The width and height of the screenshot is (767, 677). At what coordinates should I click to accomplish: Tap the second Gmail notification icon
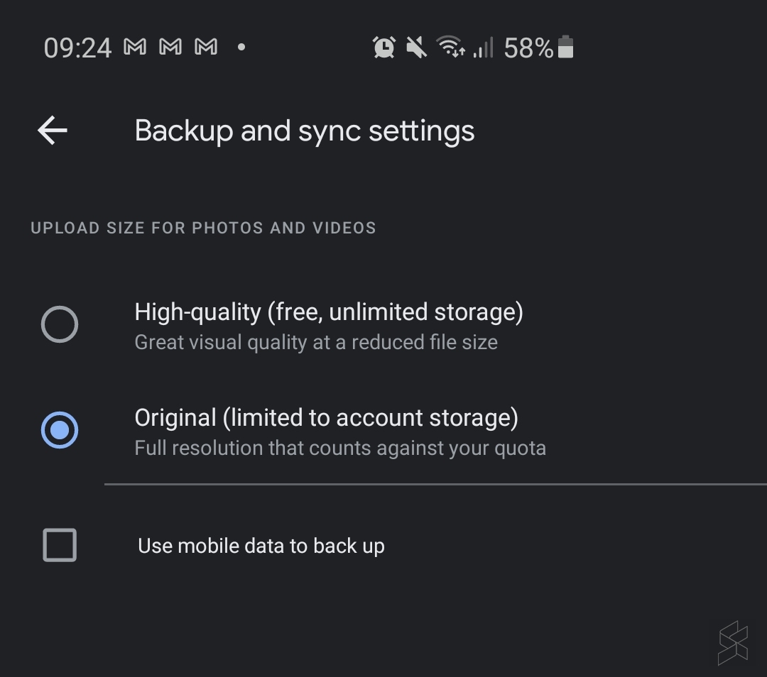click(170, 47)
